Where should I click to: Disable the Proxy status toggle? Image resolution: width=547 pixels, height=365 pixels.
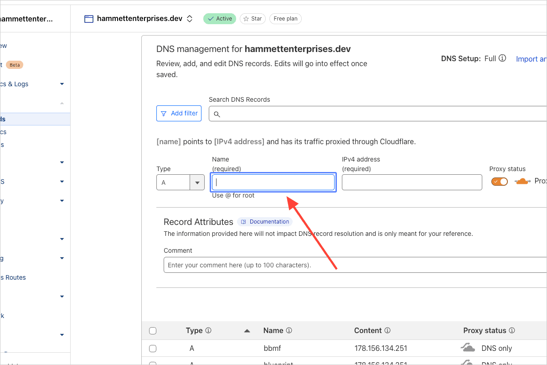499,182
